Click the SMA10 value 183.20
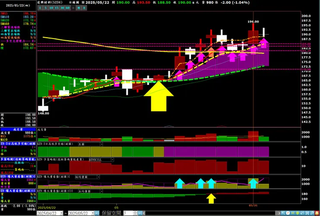Screen dimensions: 320x216 [29, 17]
